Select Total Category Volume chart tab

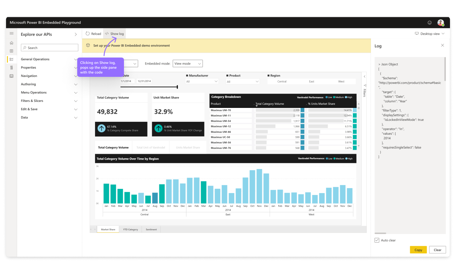[113, 147]
